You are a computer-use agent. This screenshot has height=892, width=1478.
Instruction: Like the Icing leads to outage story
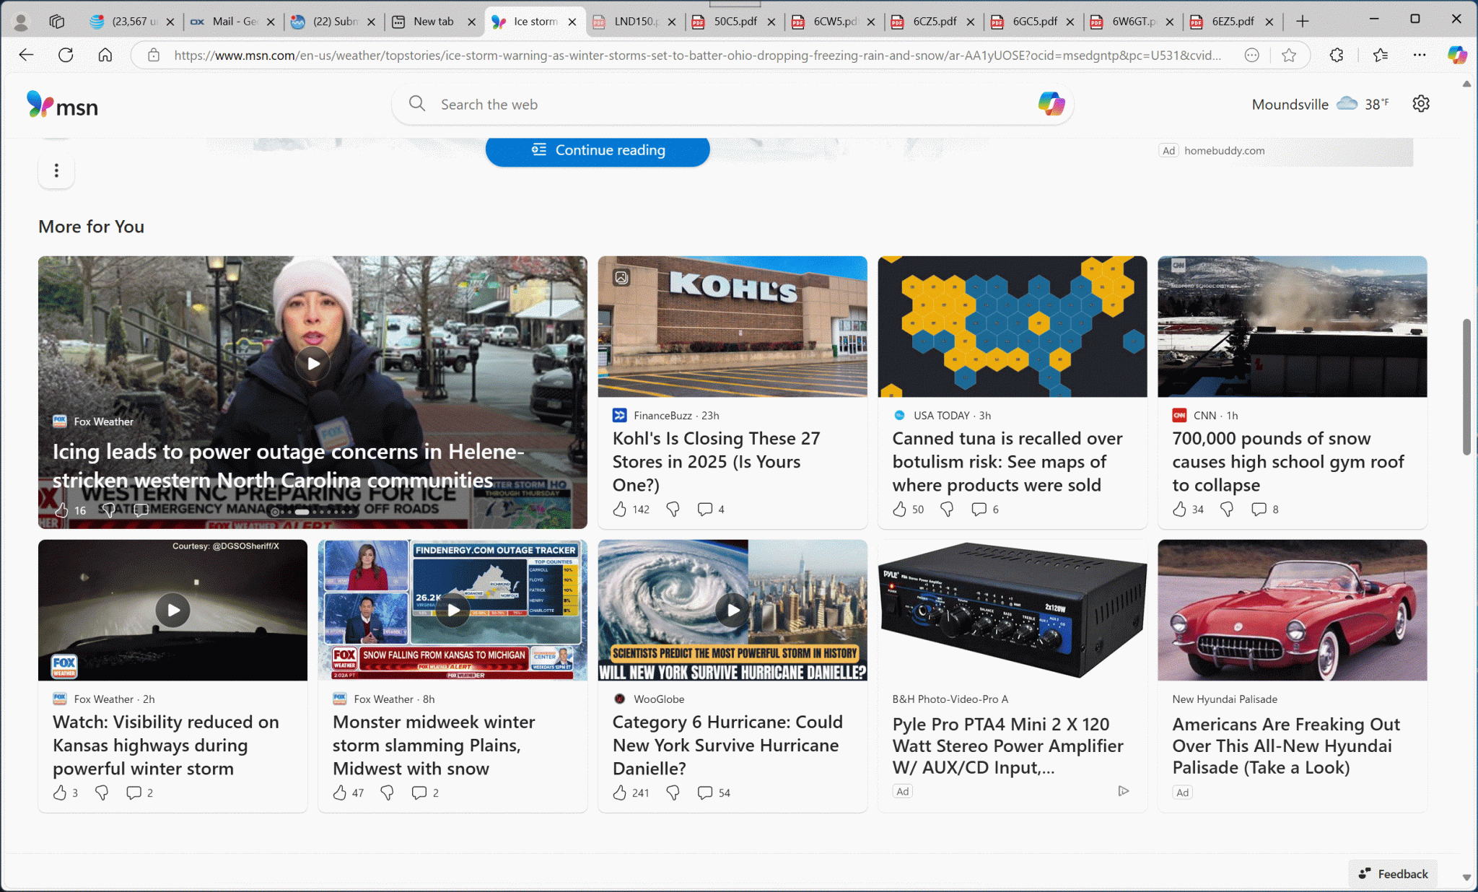click(62, 510)
